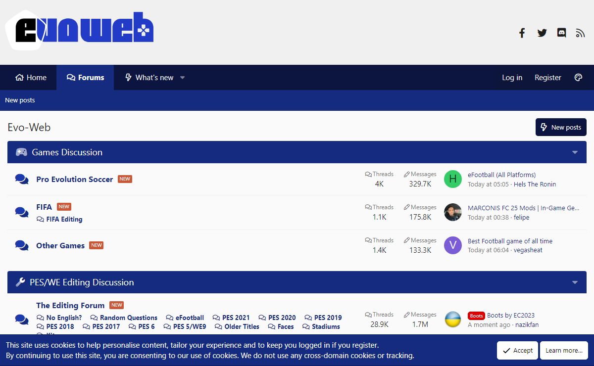Open the Boots by EC2023 thread
The image size is (594, 366).
[511, 315]
